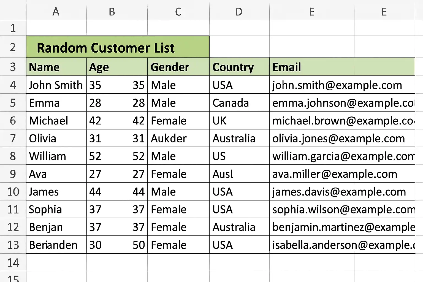Select row 13 header
This screenshot has width=423, height=282.
tap(13, 245)
